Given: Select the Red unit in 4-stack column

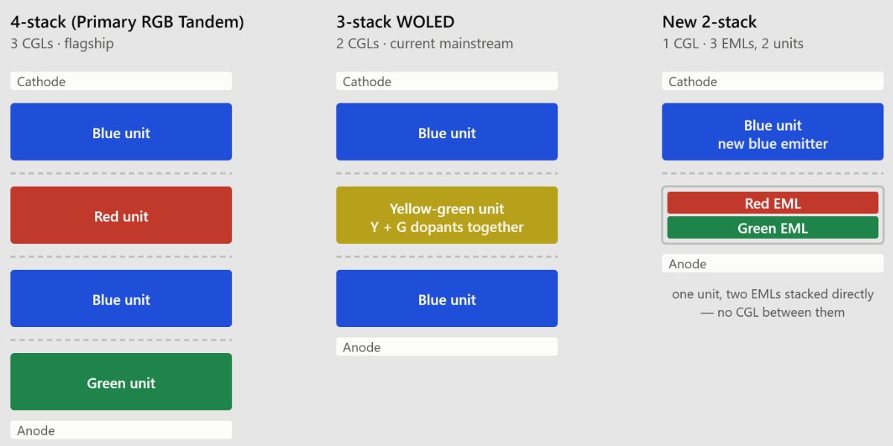Looking at the screenshot, I should point(121,216).
